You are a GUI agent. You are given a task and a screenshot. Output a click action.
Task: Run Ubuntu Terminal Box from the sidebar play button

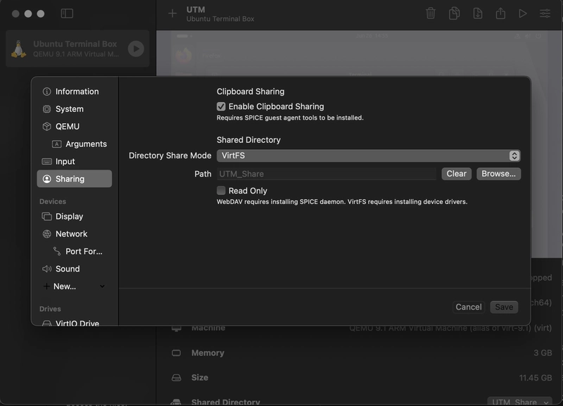pos(136,49)
